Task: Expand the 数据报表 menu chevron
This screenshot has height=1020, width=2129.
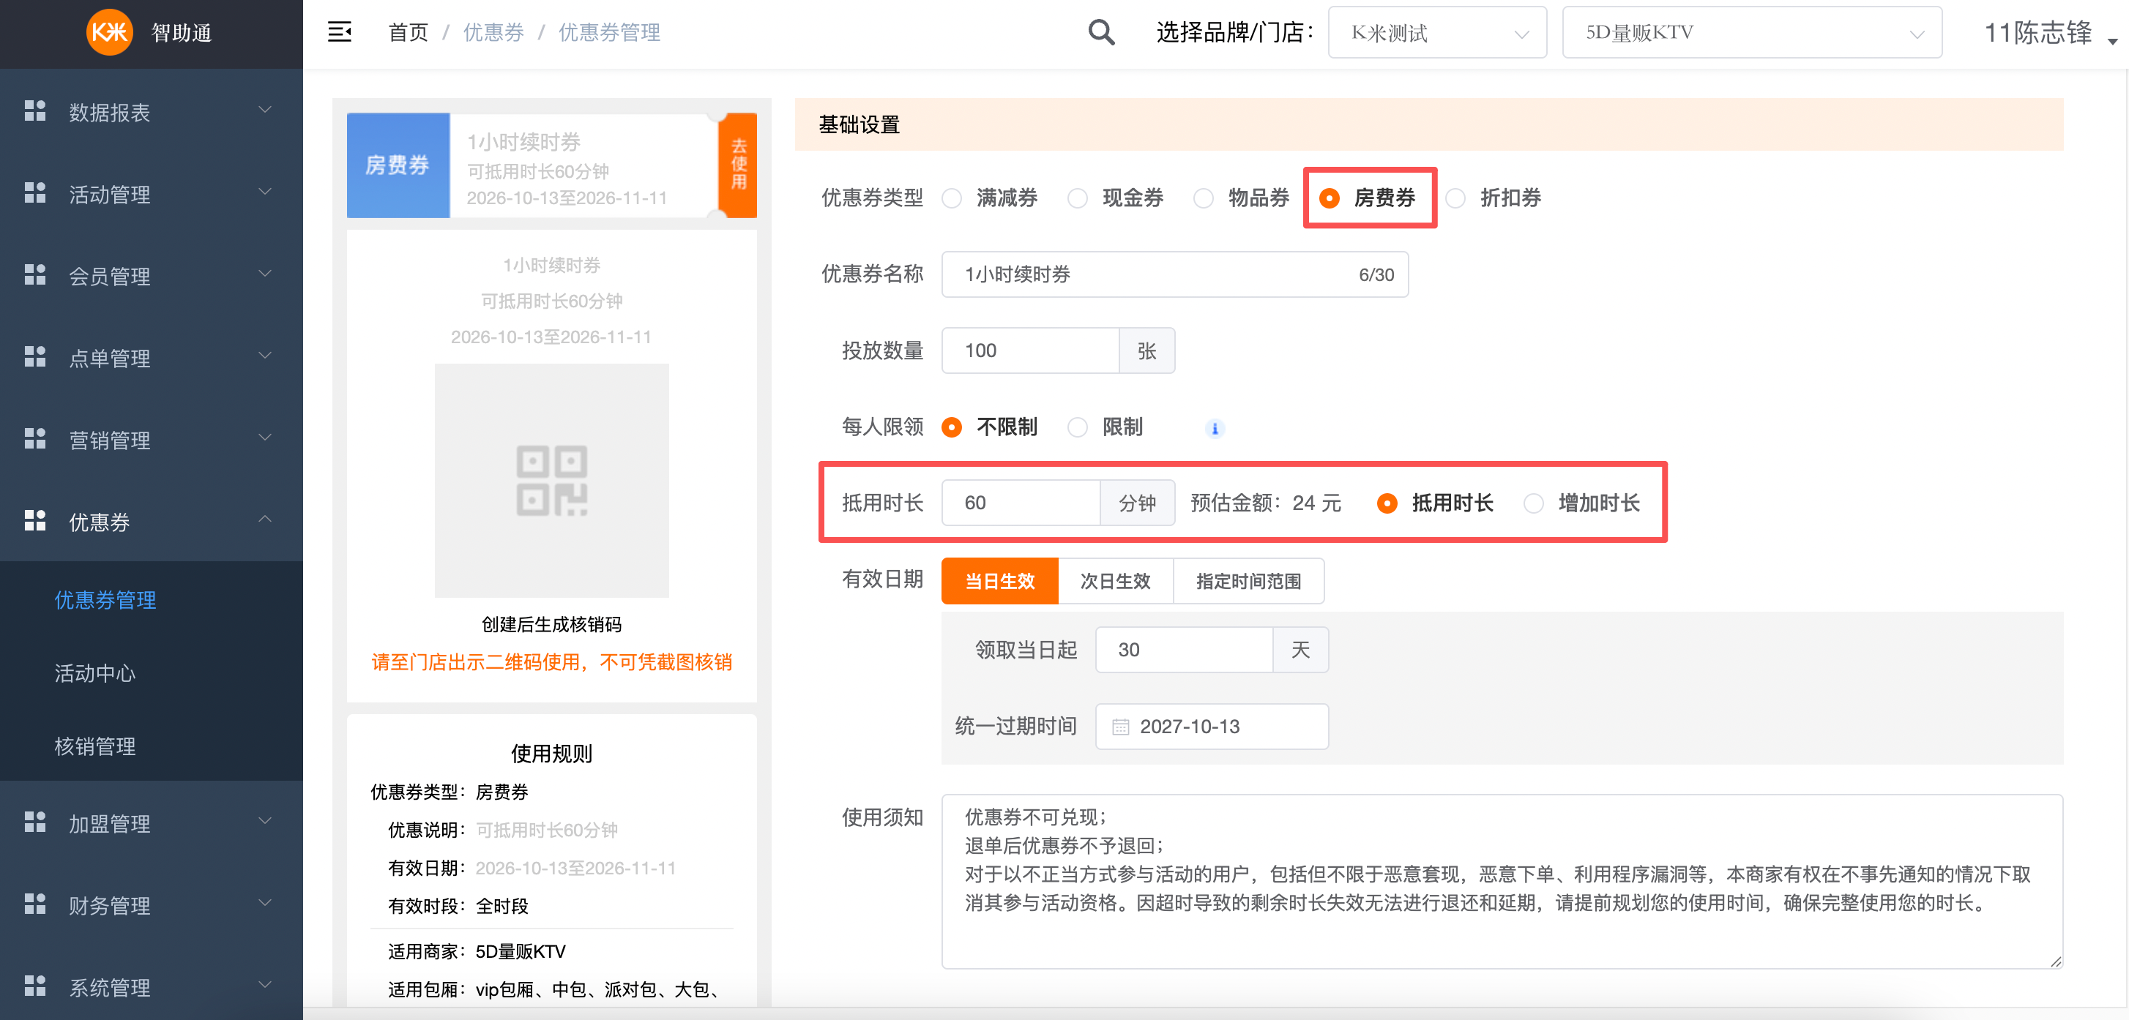Action: [265, 110]
